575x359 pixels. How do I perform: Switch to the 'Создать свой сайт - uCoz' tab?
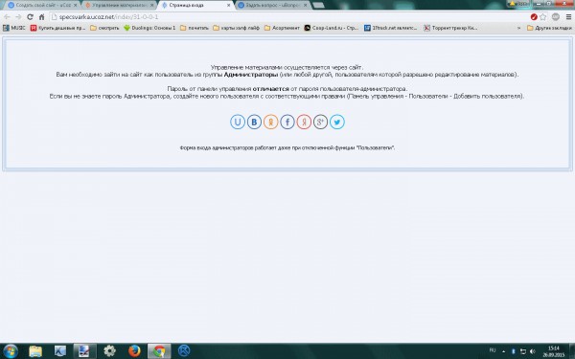(x=43, y=5)
